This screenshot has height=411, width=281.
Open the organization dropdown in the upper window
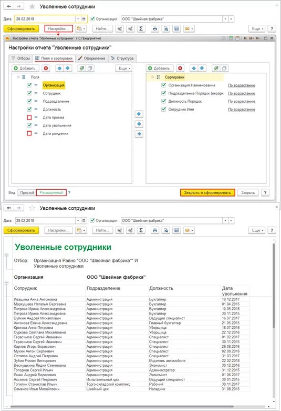(225, 19)
